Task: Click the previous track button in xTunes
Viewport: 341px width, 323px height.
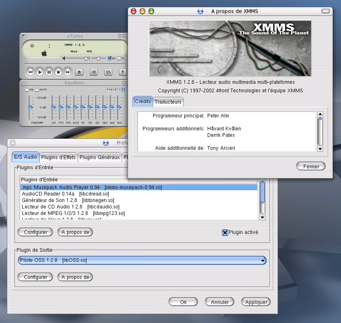Action: click(x=30, y=72)
